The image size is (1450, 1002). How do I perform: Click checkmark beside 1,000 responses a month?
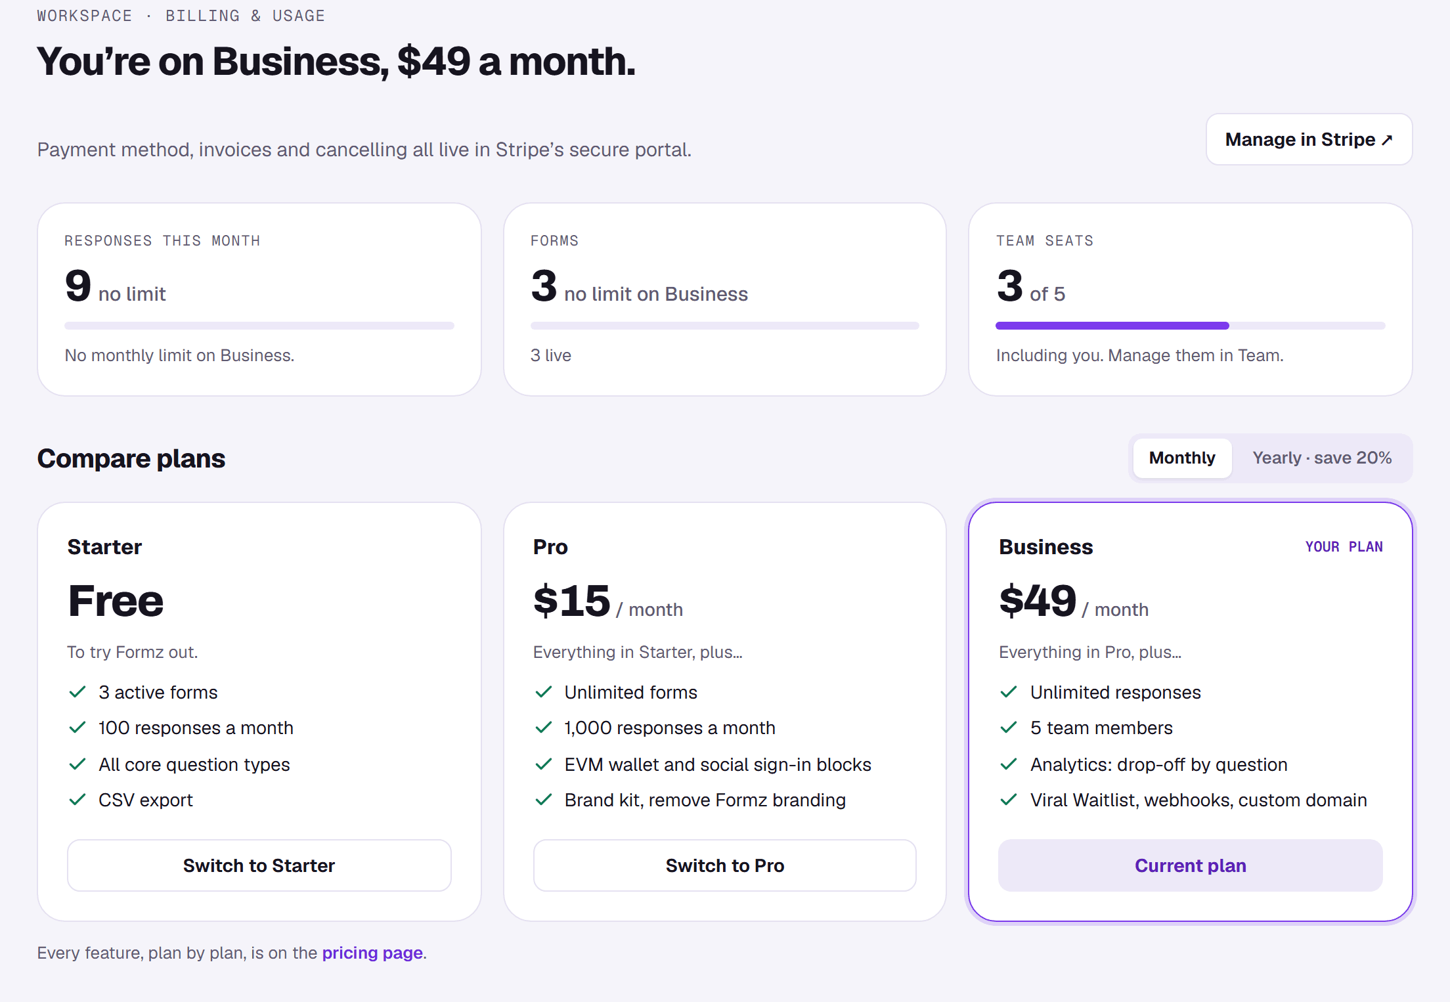coord(544,728)
